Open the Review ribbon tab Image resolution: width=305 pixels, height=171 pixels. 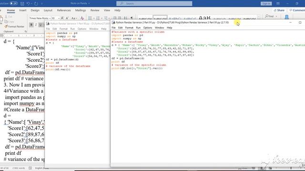click(95, 10)
